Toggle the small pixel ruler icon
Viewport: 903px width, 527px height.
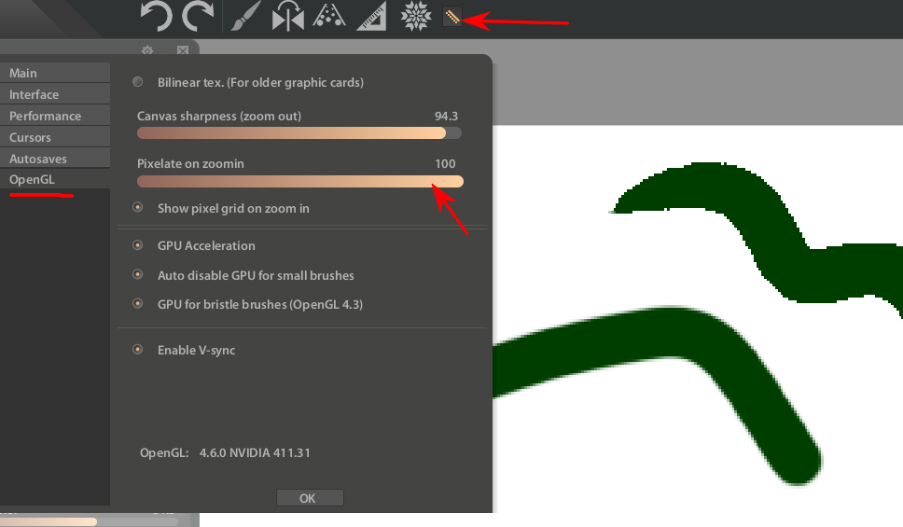[x=452, y=17]
